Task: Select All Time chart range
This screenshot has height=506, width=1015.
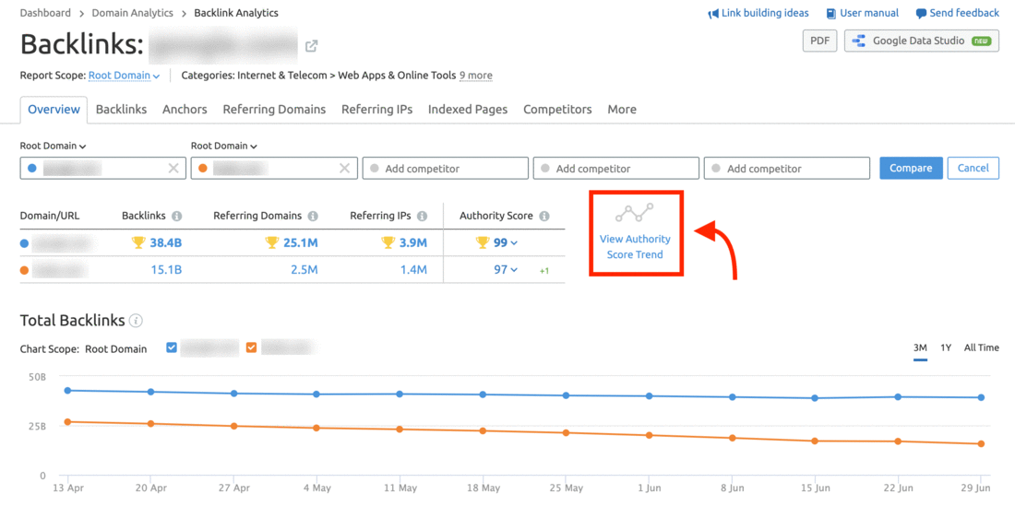Action: 982,347
